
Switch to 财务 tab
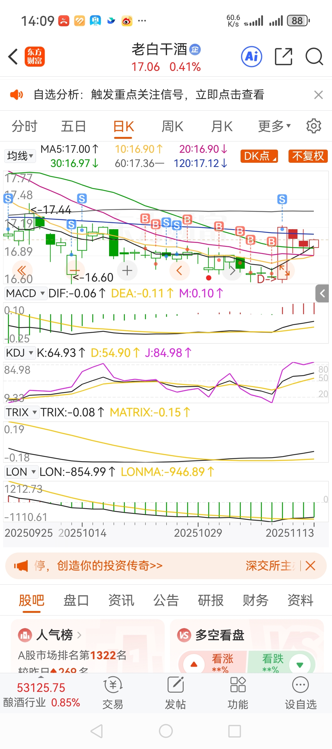(256, 600)
